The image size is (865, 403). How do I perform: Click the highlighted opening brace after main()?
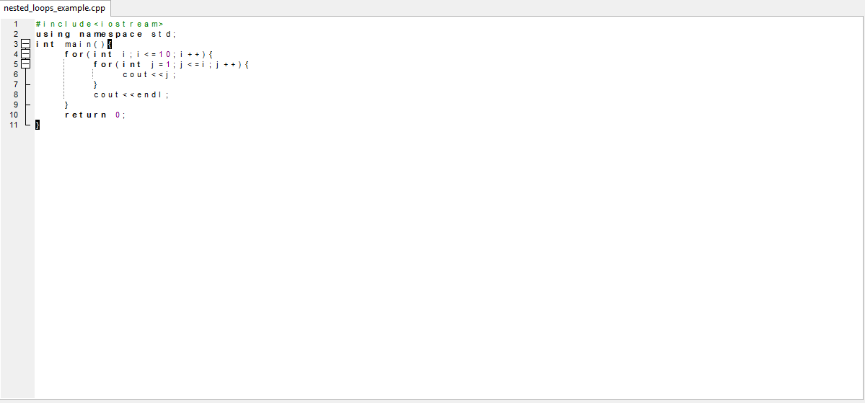coord(110,44)
